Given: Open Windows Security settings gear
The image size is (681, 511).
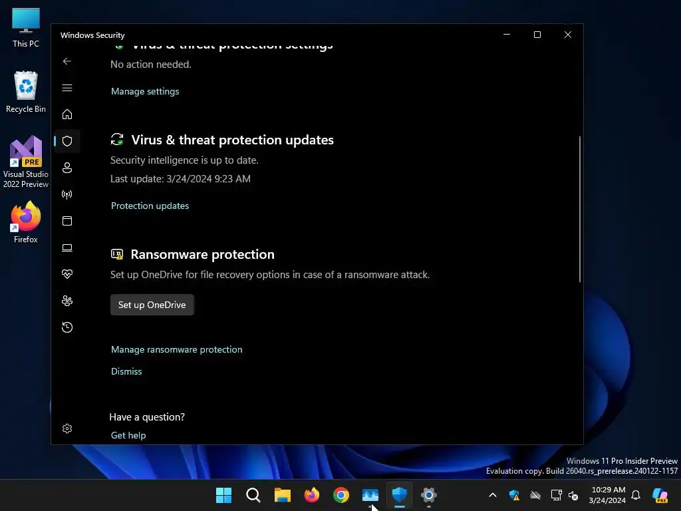Looking at the screenshot, I should [67, 428].
